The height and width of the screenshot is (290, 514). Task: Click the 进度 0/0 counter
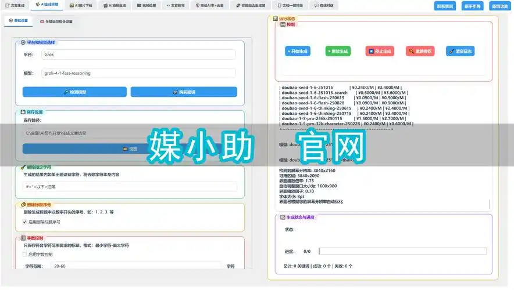point(307,251)
